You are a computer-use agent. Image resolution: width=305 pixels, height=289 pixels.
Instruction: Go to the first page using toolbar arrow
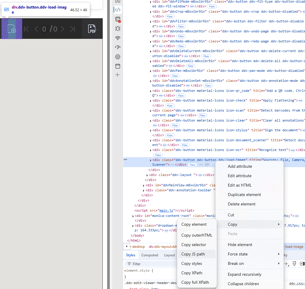(26, 29)
